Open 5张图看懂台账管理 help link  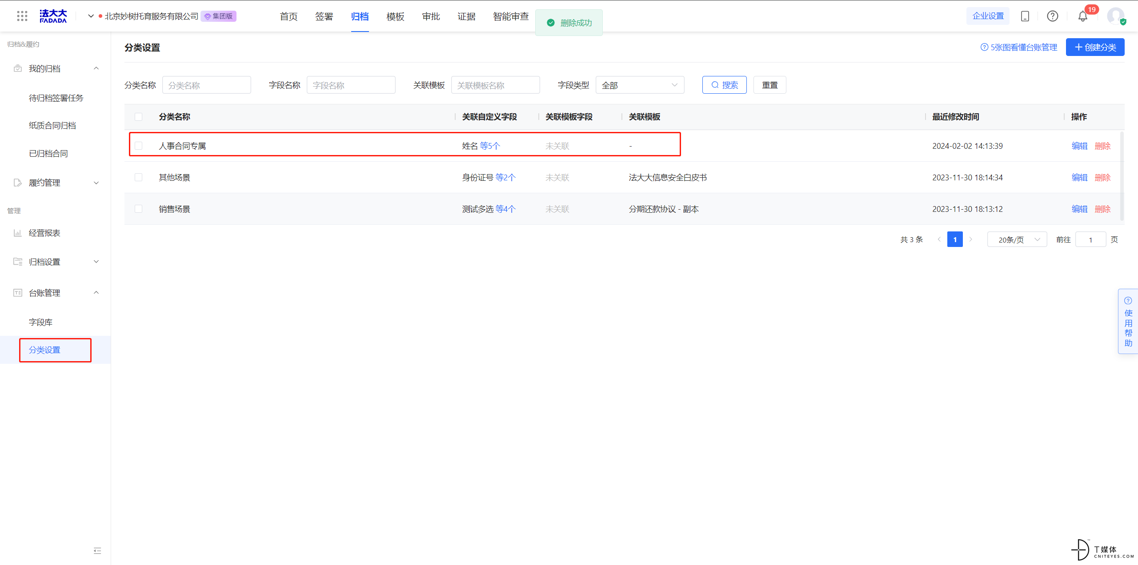coord(1019,47)
